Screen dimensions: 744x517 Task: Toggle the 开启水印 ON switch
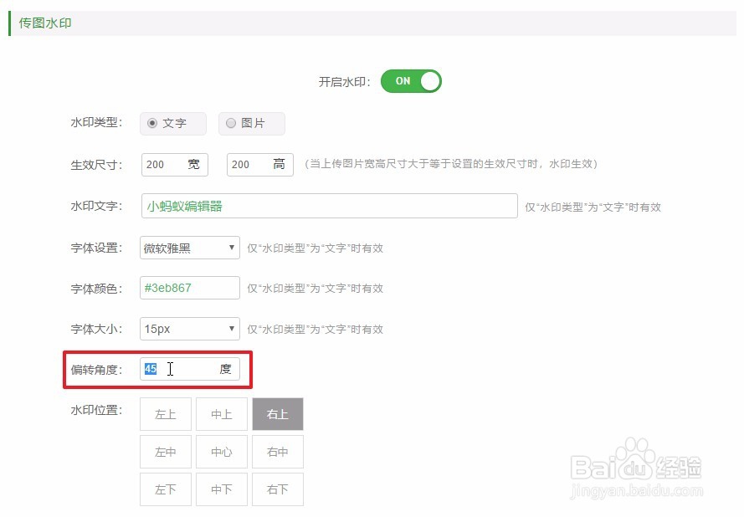point(410,80)
